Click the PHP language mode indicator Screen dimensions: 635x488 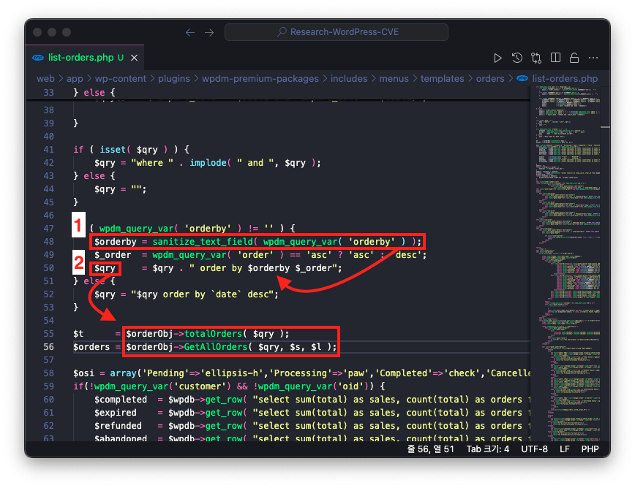point(590,449)
